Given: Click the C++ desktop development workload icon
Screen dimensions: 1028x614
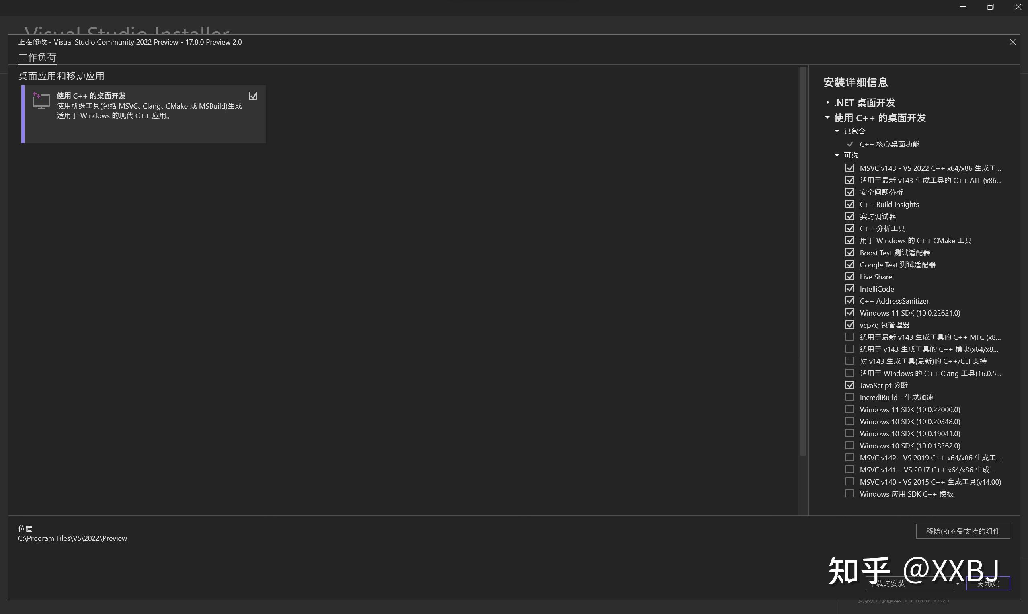Looking at the screenshot, I should (41, 101).
